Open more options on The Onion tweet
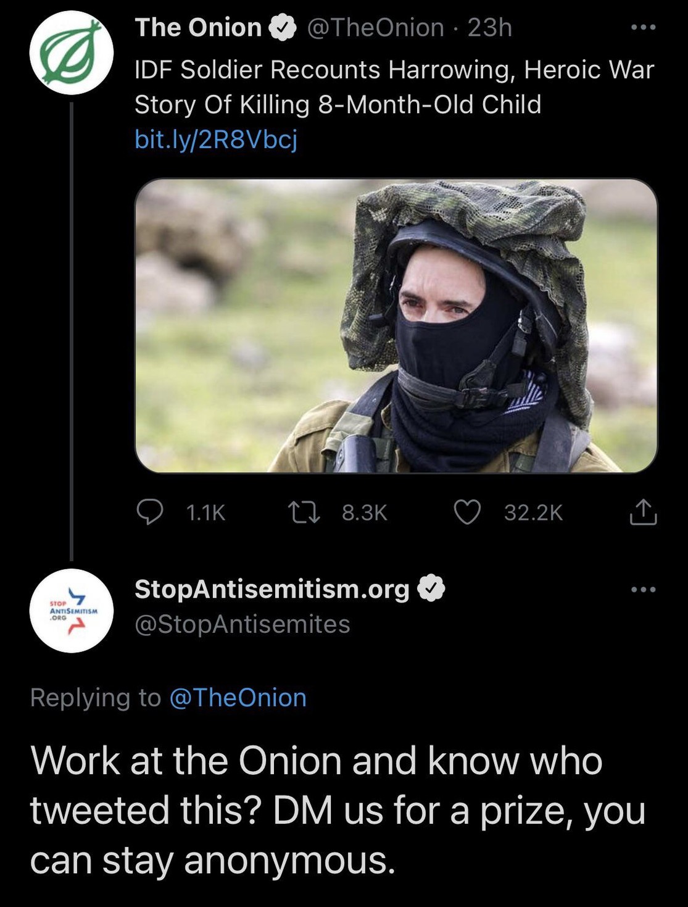Screen dimensions: 688x907 coord(644,28)
